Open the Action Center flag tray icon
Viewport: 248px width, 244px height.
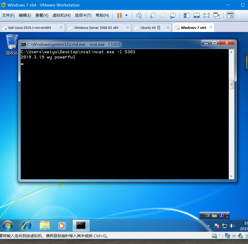click(x=217, y=226)
